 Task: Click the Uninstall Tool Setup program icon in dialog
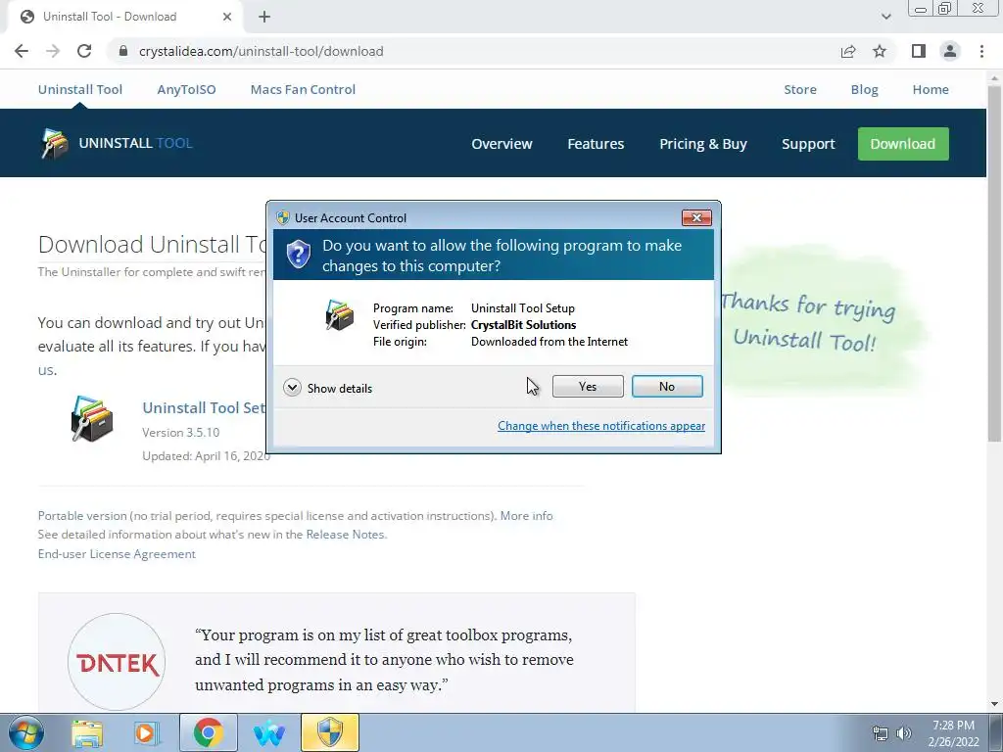pyautogui.click(x=340, y=314)
